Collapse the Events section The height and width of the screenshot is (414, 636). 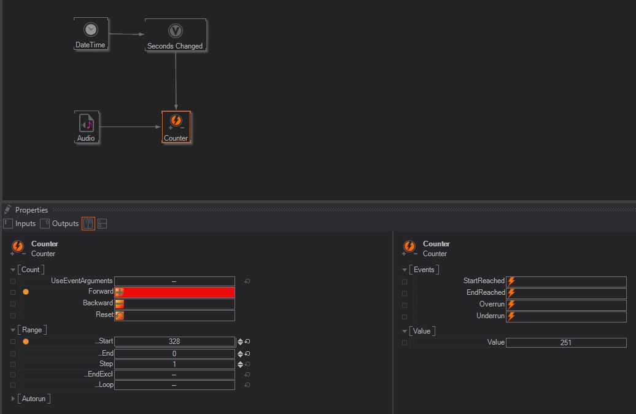(405, 270)
